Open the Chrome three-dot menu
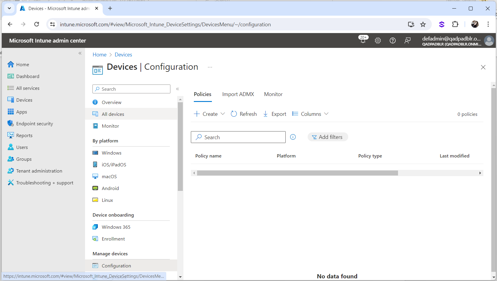Screen dimensions: 497x281 pyautogui.click(x=488, y=25)
